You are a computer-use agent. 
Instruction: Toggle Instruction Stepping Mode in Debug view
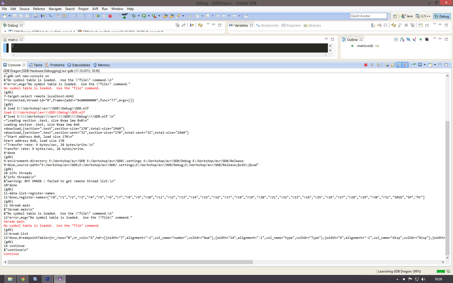[192, 25]
